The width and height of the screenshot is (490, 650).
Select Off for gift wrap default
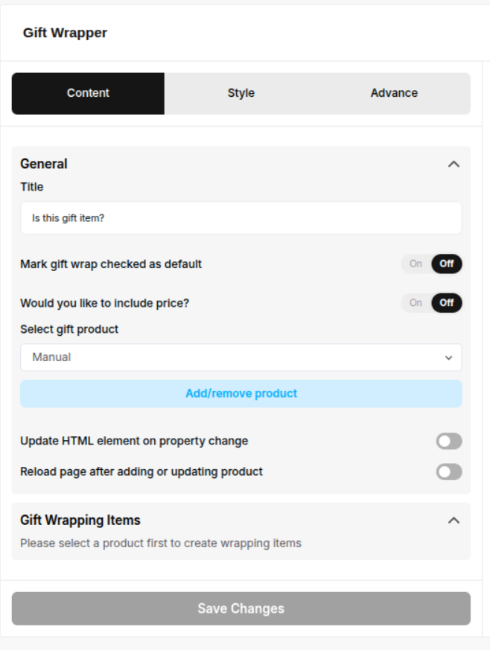(447, 264)
